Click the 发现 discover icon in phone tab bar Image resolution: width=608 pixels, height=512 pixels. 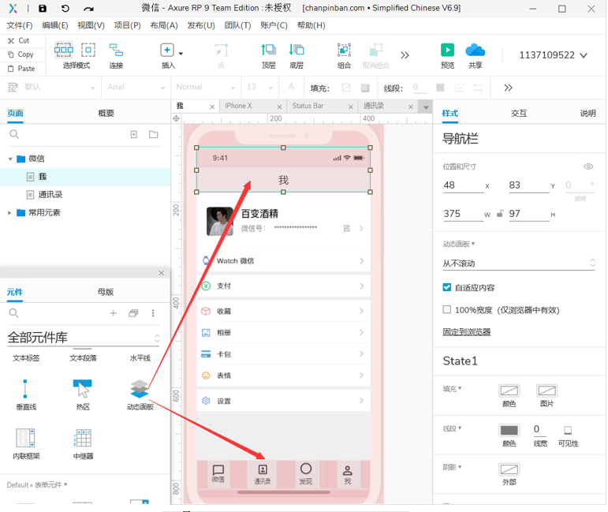(306, 469)
